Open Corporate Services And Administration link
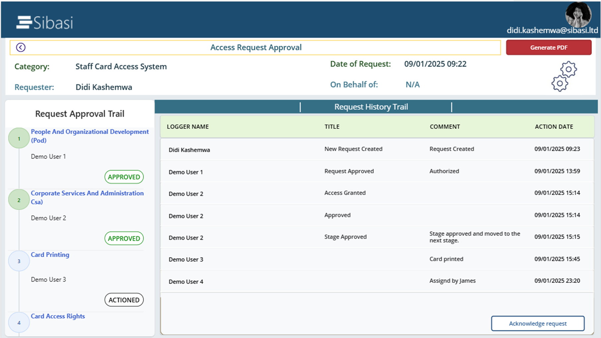 87,197
